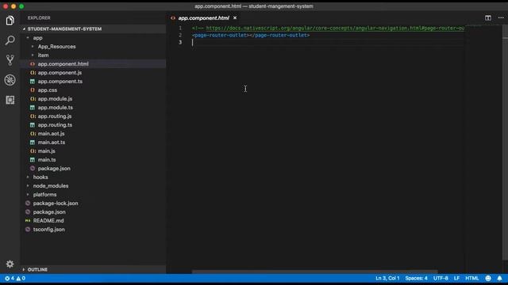Change end of line sequence LF
Viewport: 508px width, 285px height.
[x=456, y=278]
